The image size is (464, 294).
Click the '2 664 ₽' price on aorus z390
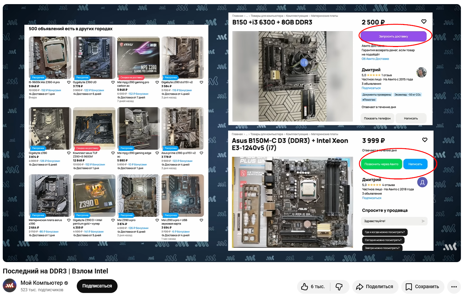(34, 227)
